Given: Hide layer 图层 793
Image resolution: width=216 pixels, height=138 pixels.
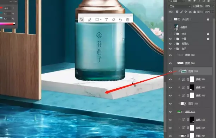Looking at the screenshot, I should pyautogui.click(x=170, y=104).
